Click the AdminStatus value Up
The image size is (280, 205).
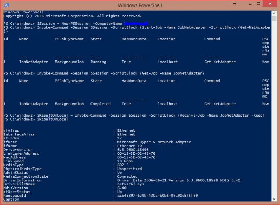coord(120,173)
